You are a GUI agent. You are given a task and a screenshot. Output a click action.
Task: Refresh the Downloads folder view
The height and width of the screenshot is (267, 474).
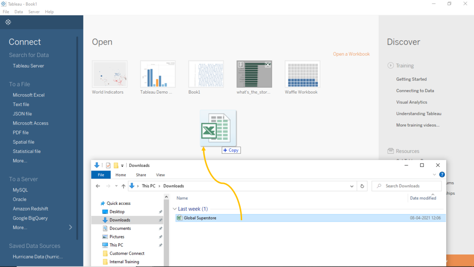[362, 186]
